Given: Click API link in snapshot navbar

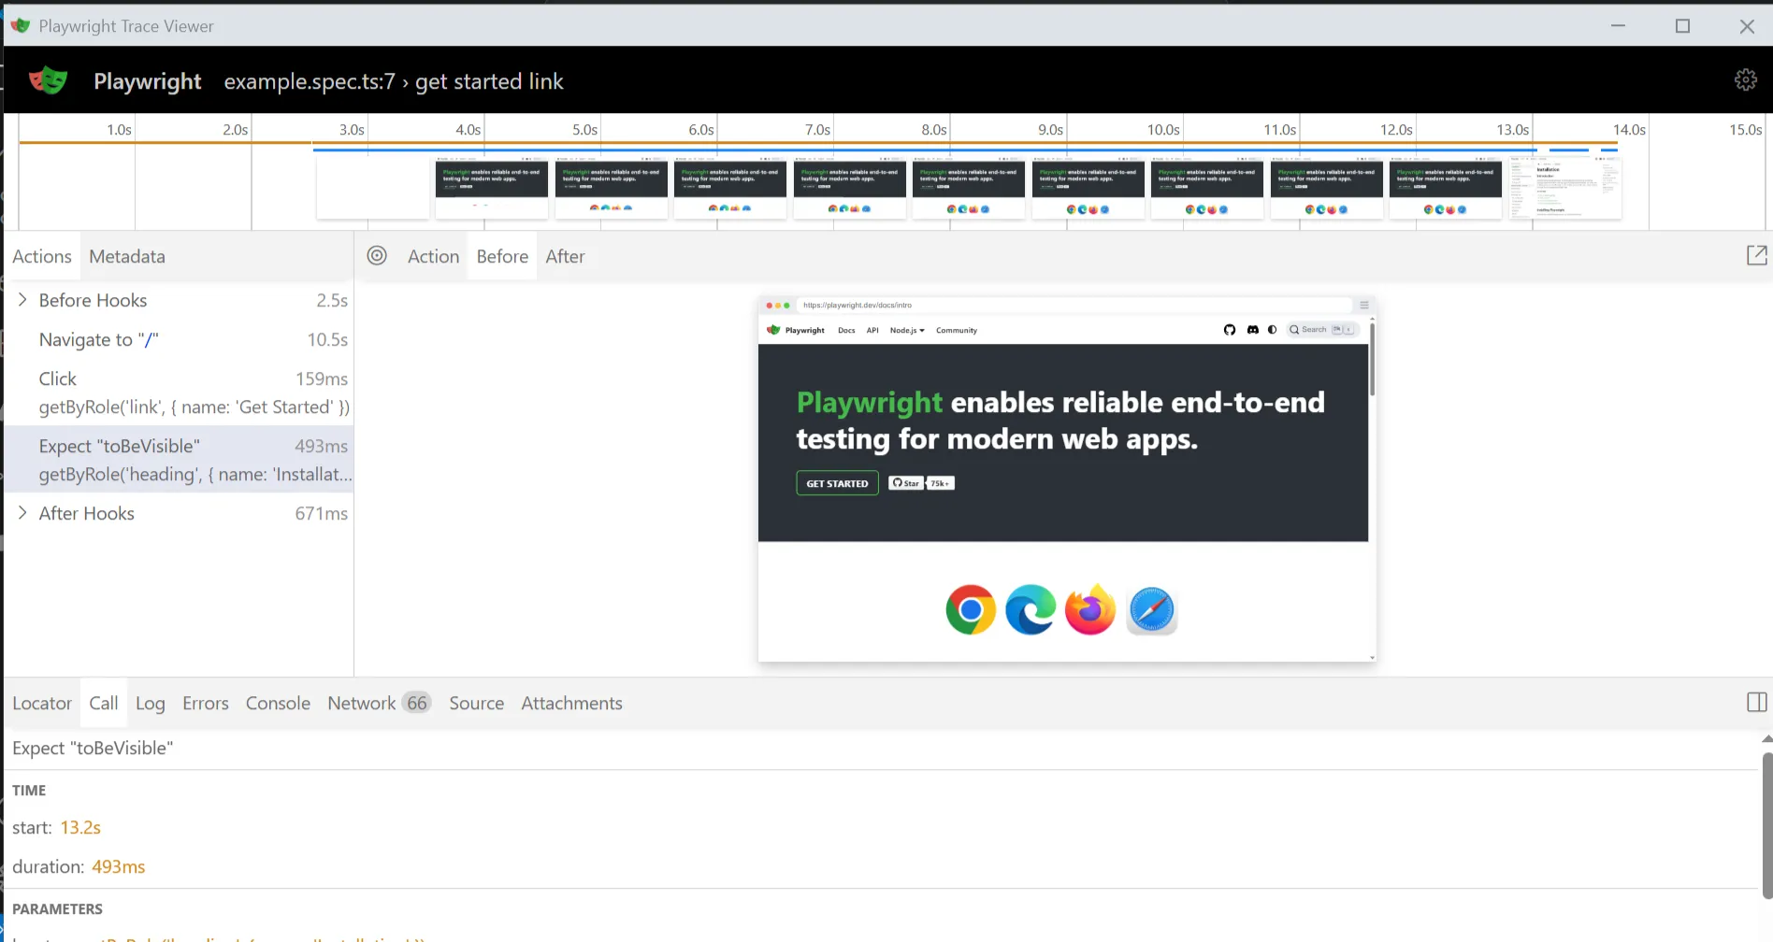Looking at the screenshot, I should click(x=872, y=330).
